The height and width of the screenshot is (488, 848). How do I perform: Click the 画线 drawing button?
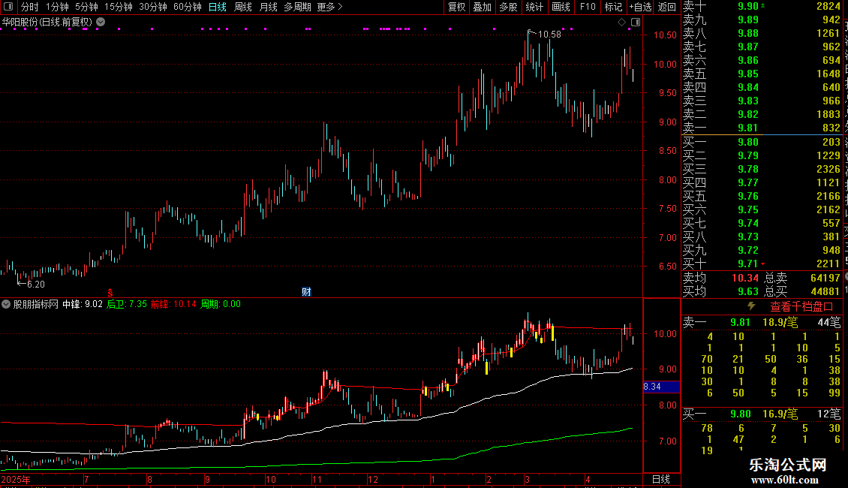pos(561,7)
